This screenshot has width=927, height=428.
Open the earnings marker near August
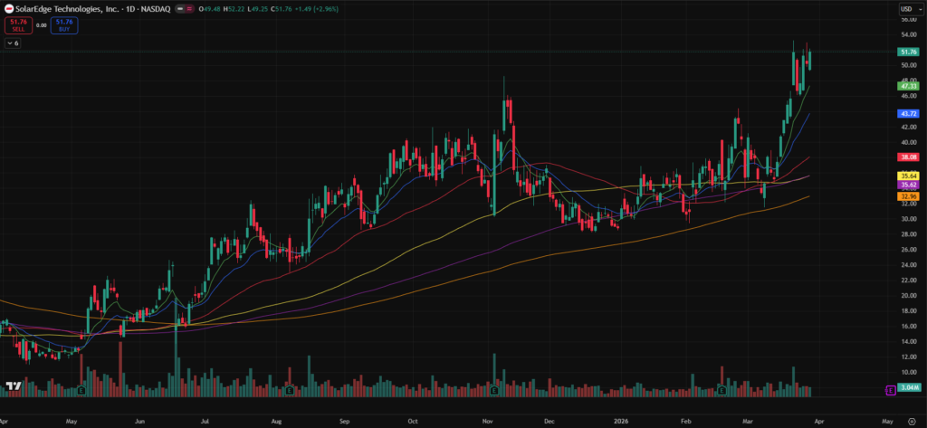point(288,391)
